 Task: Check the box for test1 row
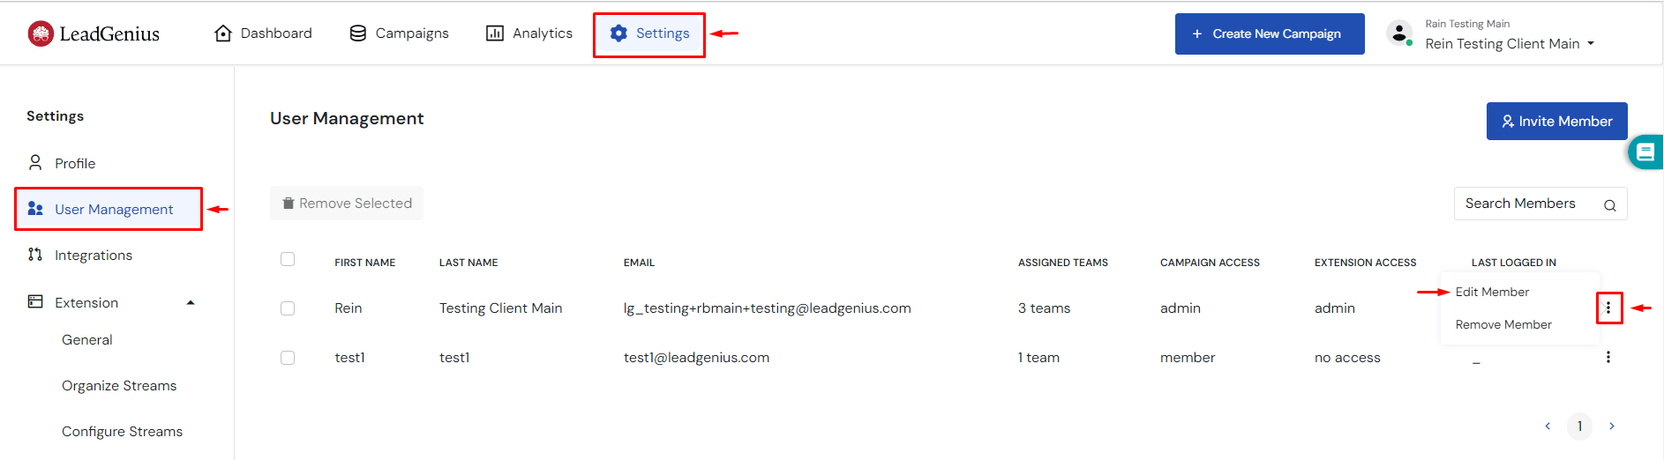pos(288,358)
